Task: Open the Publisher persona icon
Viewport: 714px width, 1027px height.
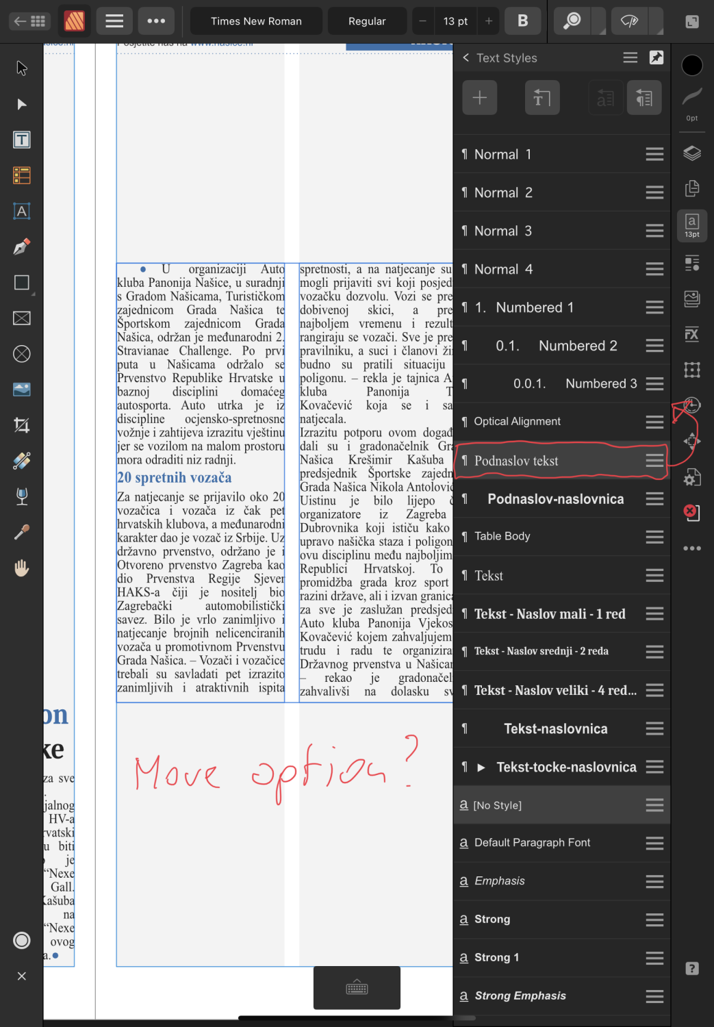Action: tap(75, 21)
